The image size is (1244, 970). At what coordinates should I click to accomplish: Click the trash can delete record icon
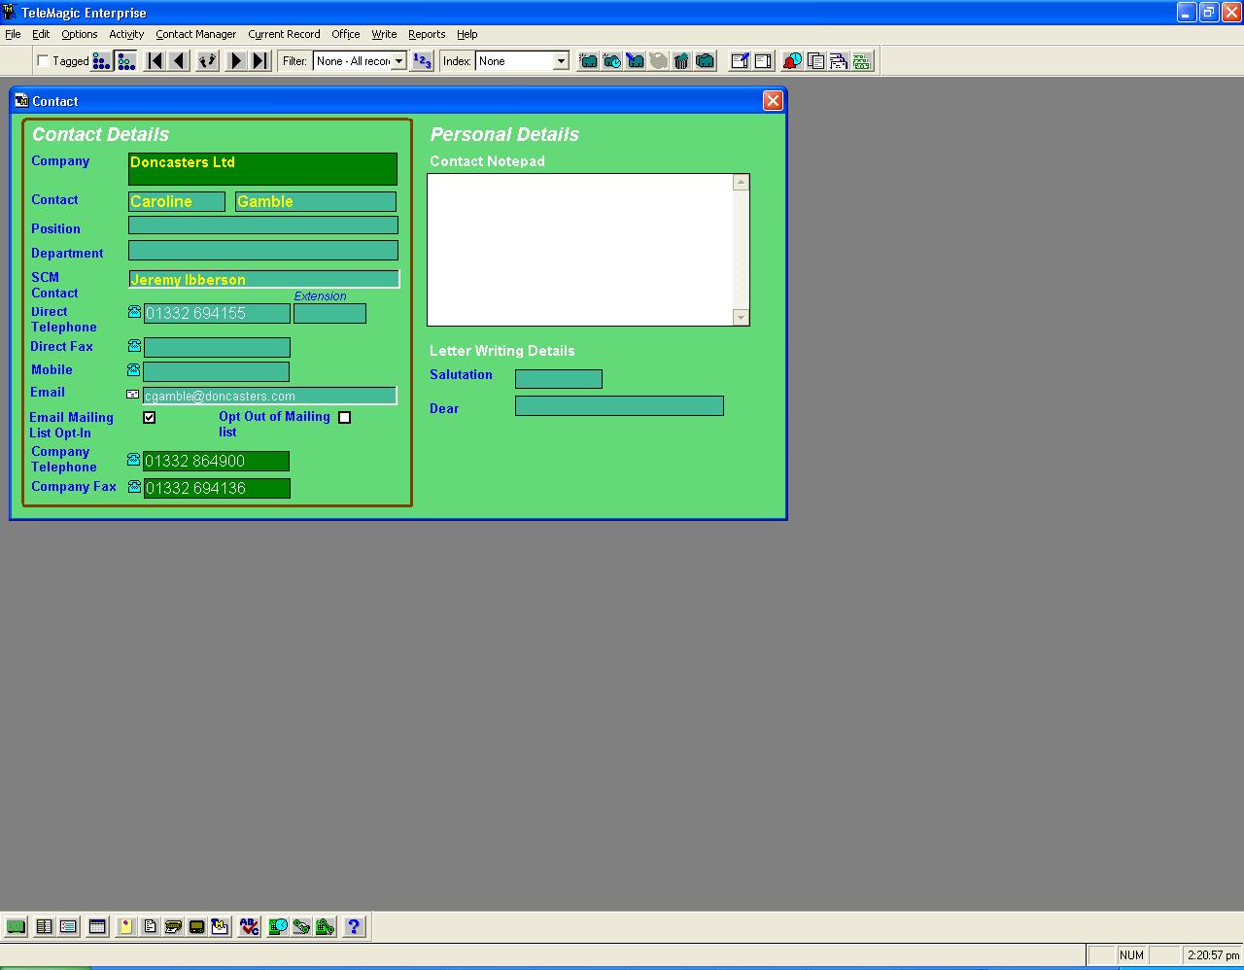click(681, 61)
